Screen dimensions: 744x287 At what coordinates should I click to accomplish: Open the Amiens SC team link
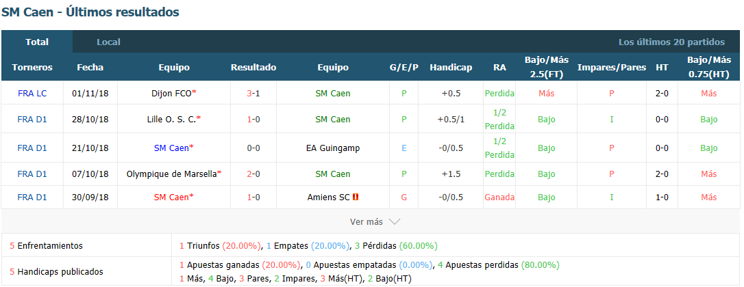[329, 197]
